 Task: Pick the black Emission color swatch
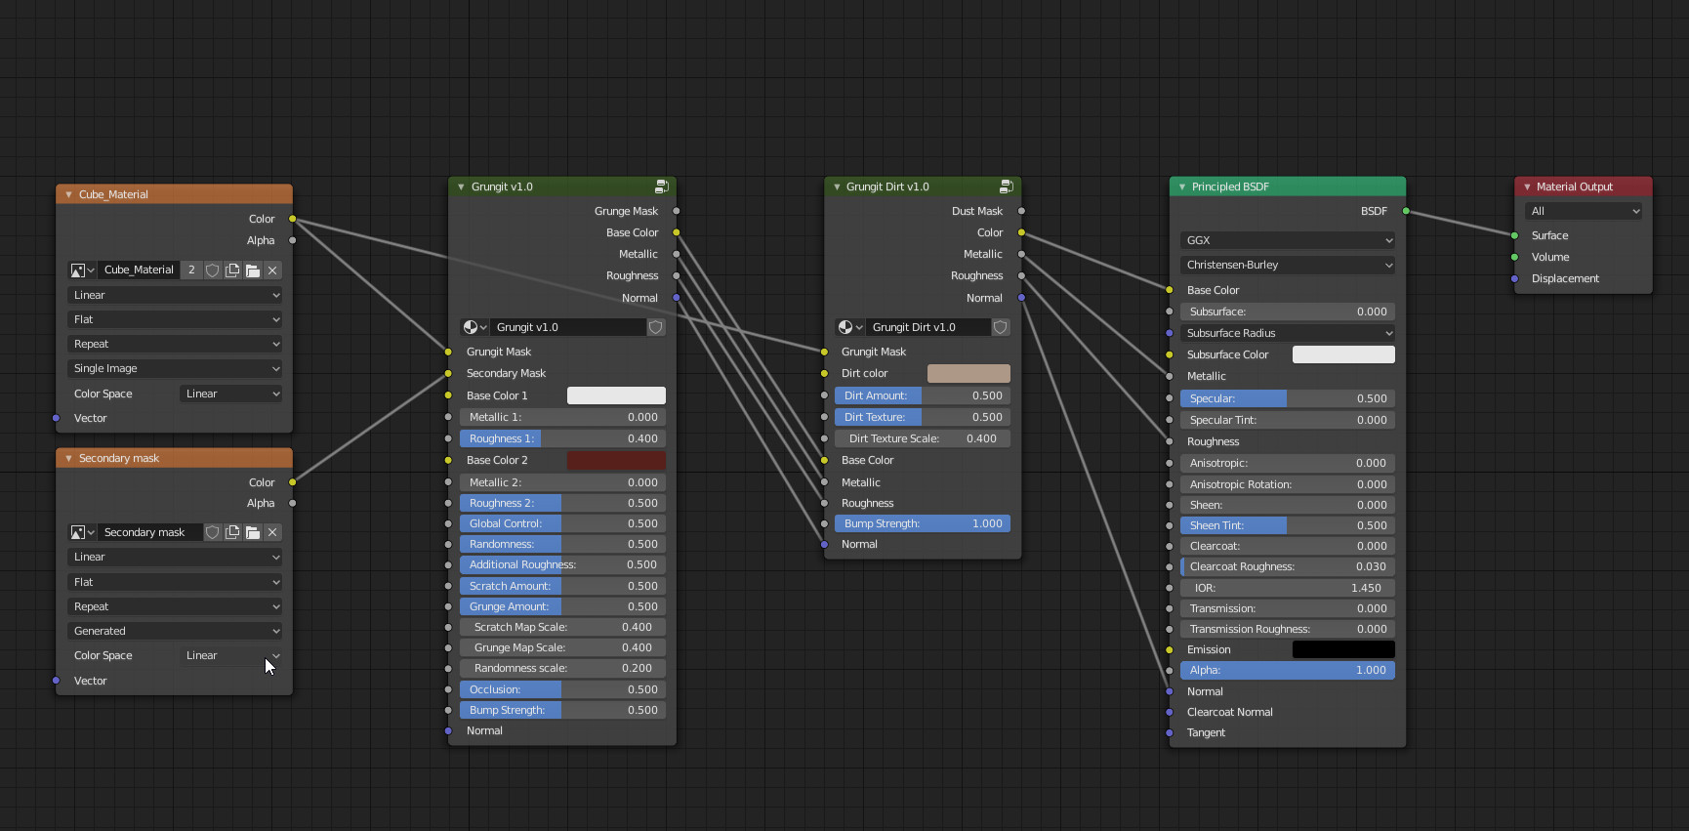click(x=1343, y=649)
